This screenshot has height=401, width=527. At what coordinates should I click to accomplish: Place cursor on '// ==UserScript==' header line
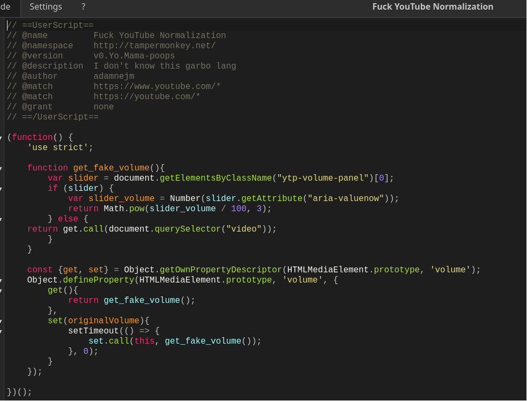coord(50,25)
